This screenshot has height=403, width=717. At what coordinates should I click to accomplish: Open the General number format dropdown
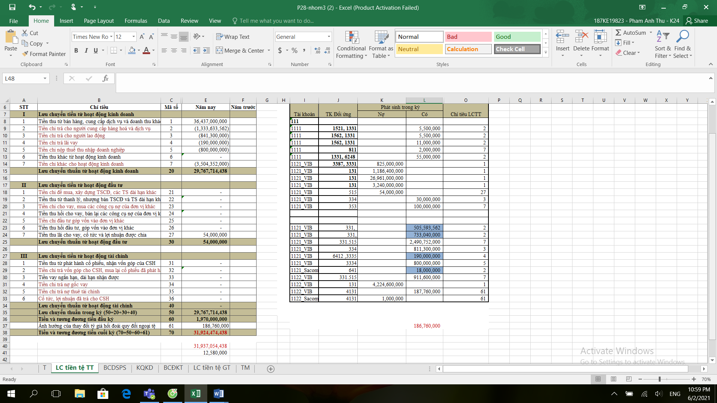click(x=329, y=37)
